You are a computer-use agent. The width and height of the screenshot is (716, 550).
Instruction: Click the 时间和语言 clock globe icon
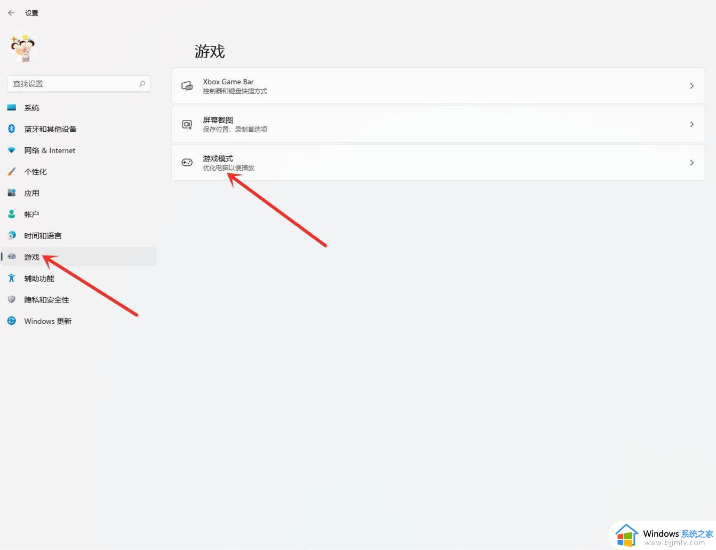coord(12,236)
